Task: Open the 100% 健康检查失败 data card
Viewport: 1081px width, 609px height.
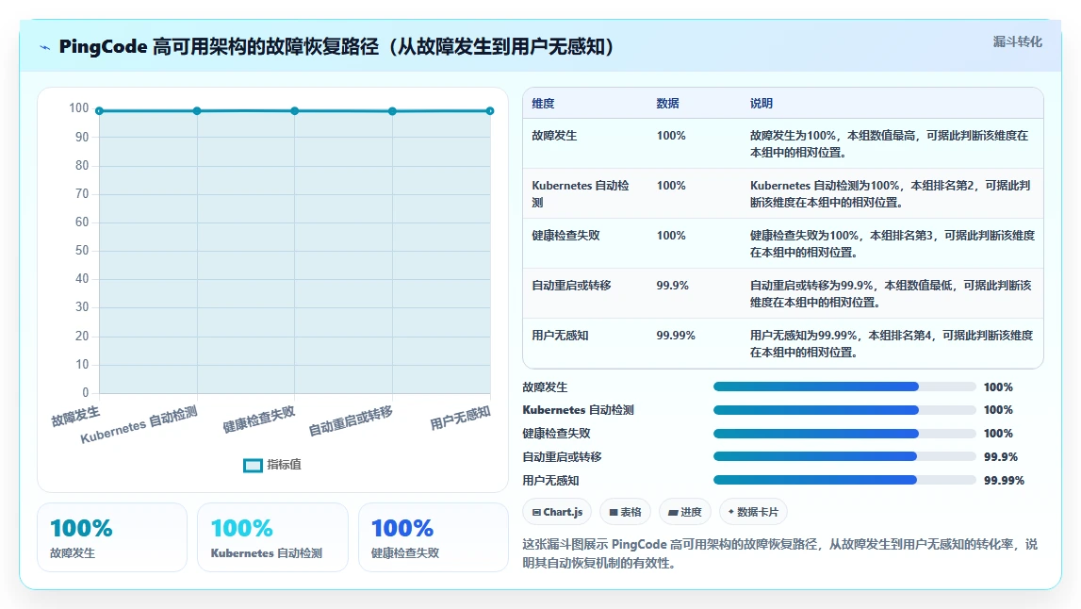Action: click(433, 537)
